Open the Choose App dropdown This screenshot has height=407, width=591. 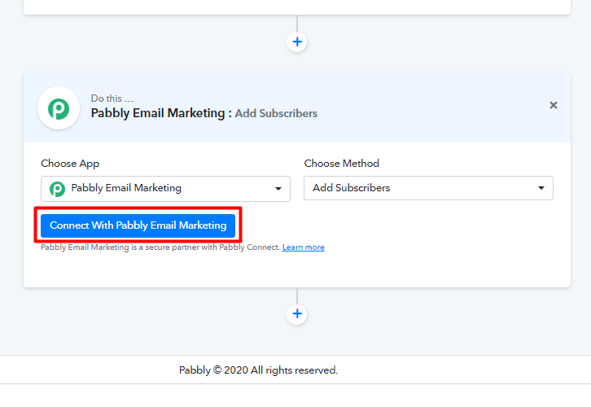165,188
